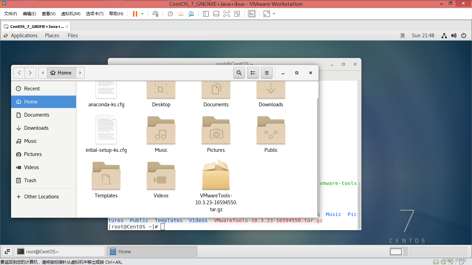The width and height of the screenshot is (472, 265).
Task: Revert to the previous snapshot
Action: [x=181, y=14]
